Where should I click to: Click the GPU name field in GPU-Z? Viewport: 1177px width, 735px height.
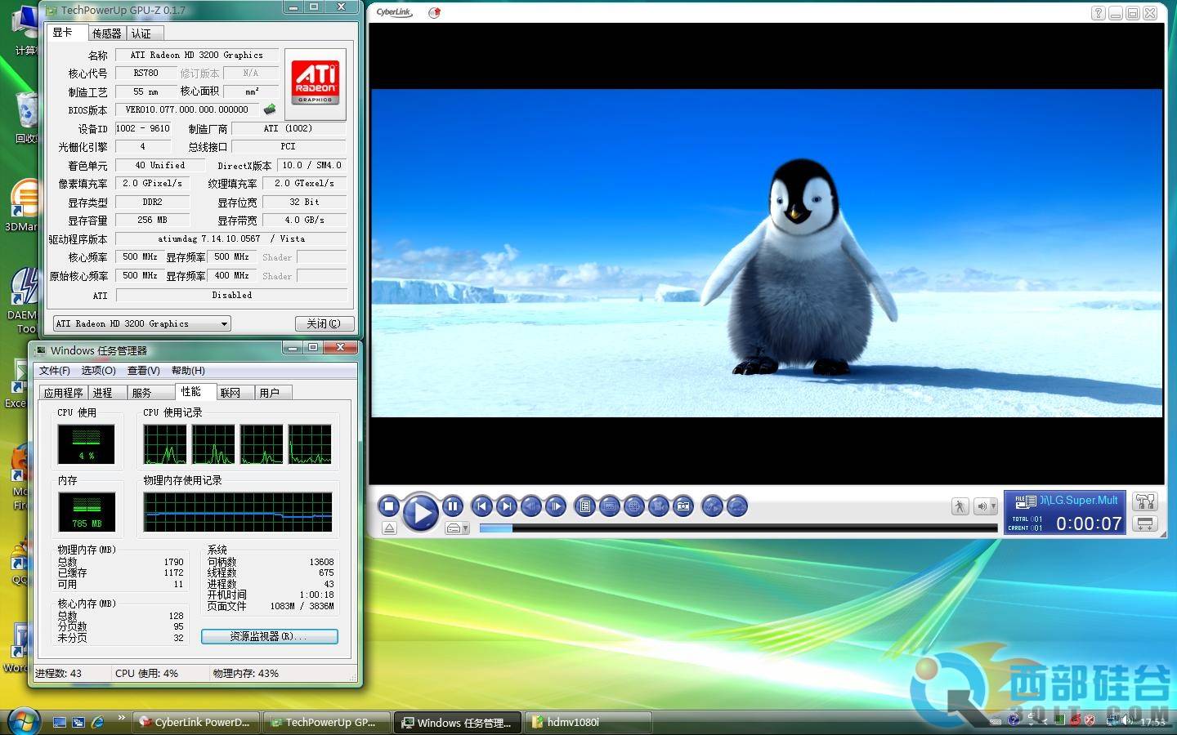coord(197,56)
